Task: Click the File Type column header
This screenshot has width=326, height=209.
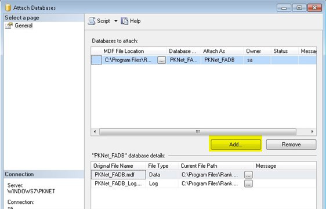Action: 162,166
